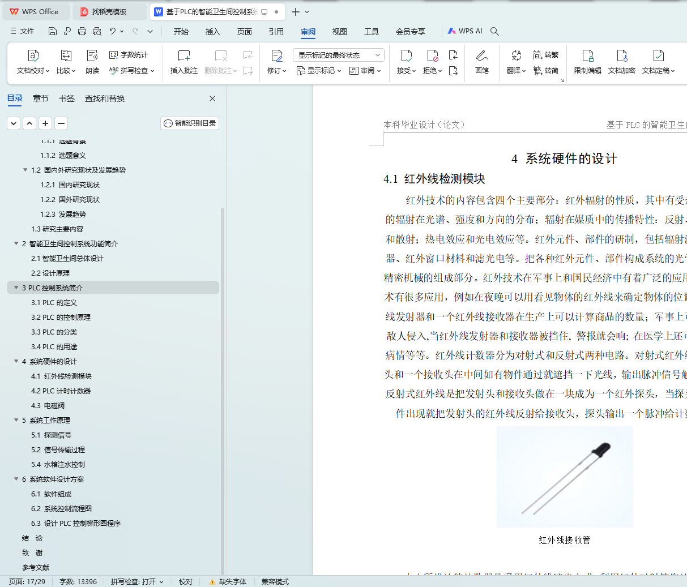Viewport: 687px width, 587px height.
Task: Switch to 章节 tab in navigation pane
Action: tap(41, 98)
